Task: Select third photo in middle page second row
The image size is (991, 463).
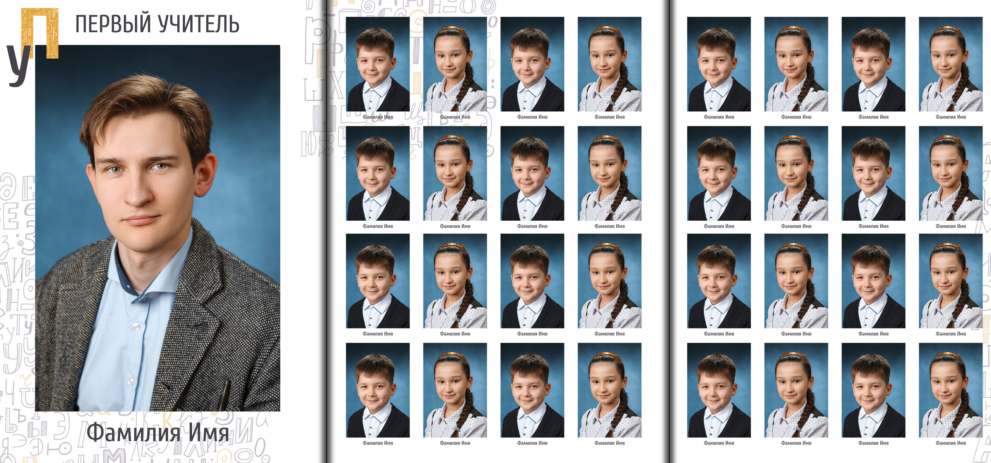Action: click(532, 173)
